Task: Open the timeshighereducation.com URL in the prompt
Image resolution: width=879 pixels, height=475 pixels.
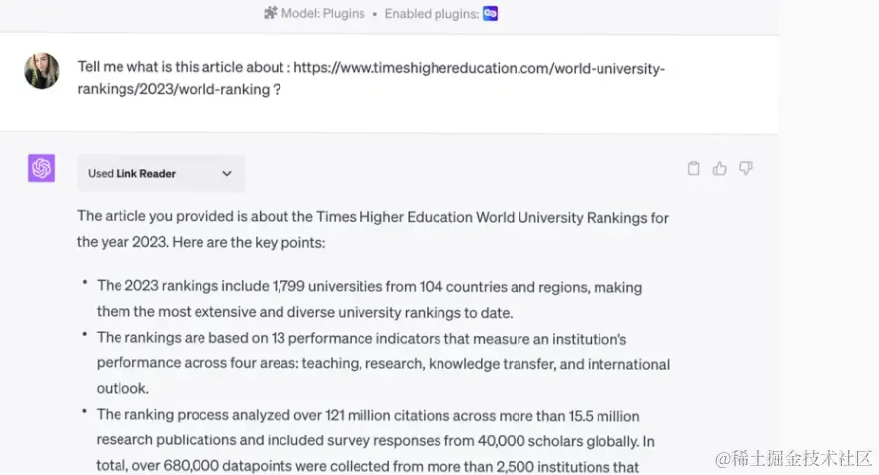Action: [370, 79]
